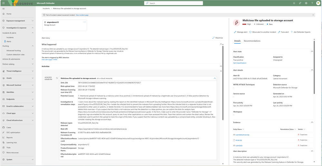
Task: Expand Exposure management section
Action: click(x=33, y=21)
